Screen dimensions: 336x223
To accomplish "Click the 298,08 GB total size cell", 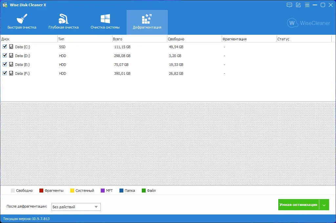I will (x=122, y=56).
